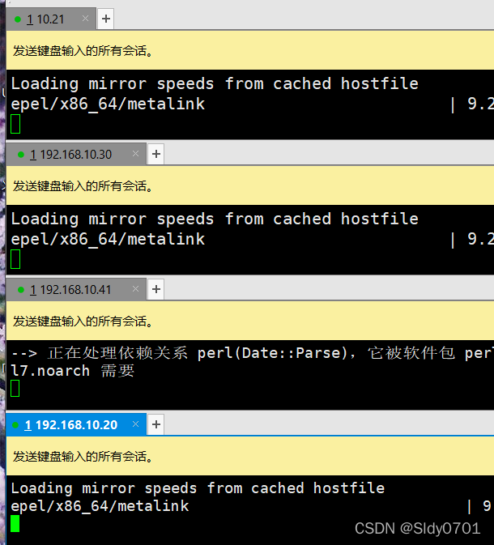Add new tab next to the 10.21 tab
The image size is (494, 545).
point(105,19)
